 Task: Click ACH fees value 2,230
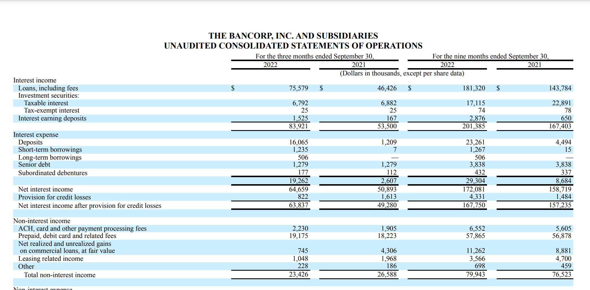click(300, 228)
